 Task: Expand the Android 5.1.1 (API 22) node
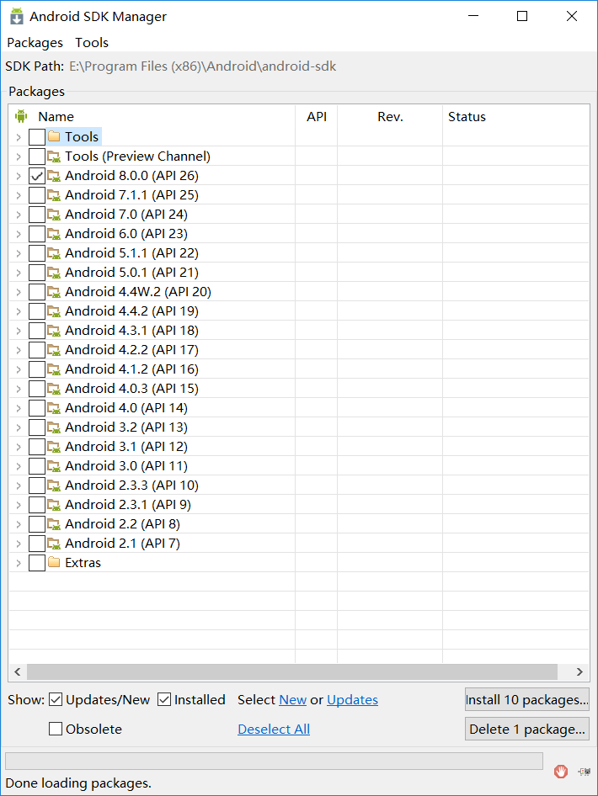point(19,252)
